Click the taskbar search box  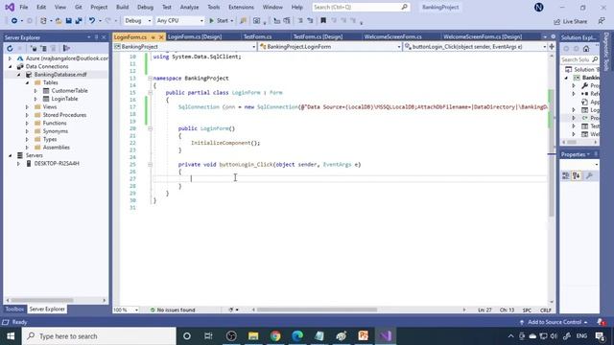pos(99,336)
